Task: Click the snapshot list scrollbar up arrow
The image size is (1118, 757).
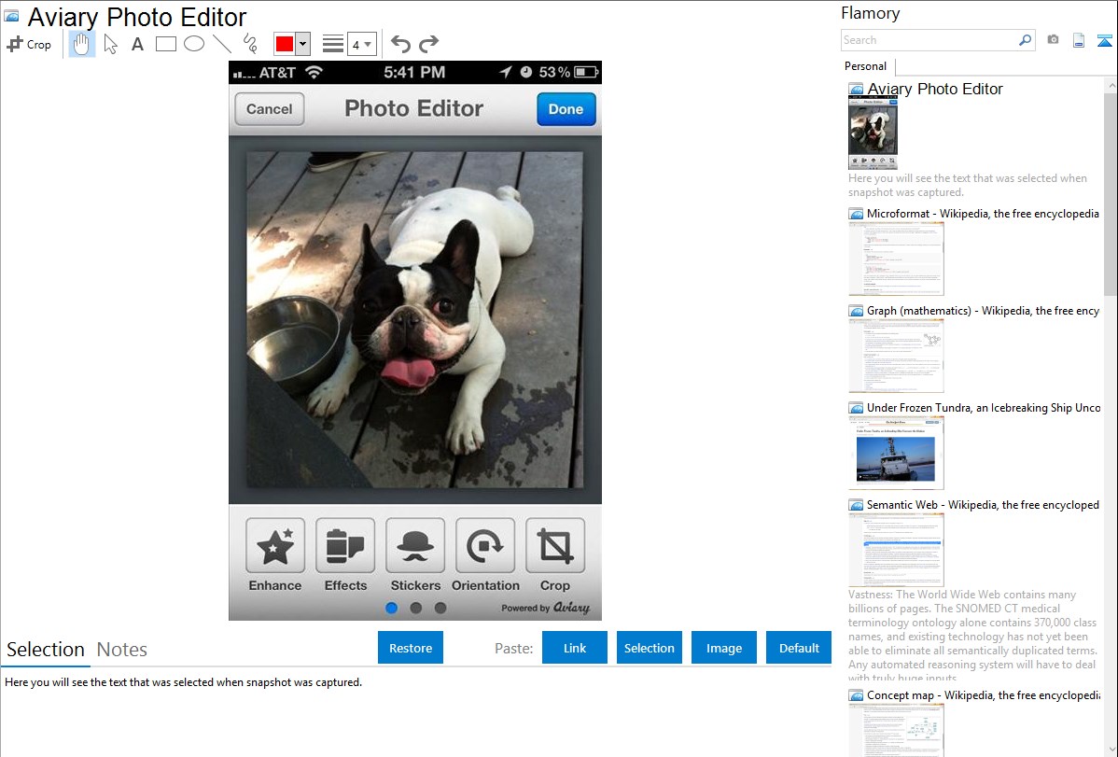Action: [1111, 86]
